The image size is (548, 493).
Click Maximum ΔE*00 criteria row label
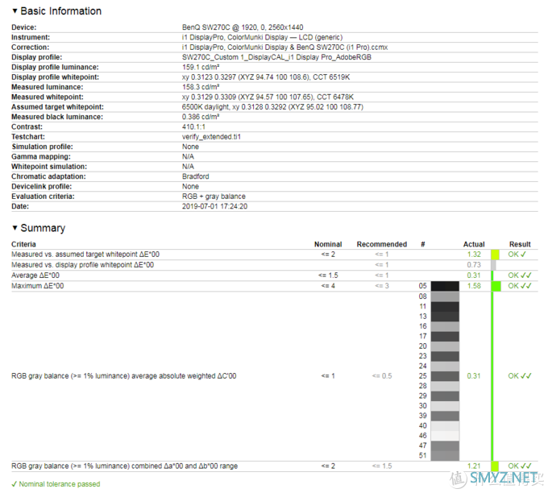pyautogui.click(x=37, y=286)
